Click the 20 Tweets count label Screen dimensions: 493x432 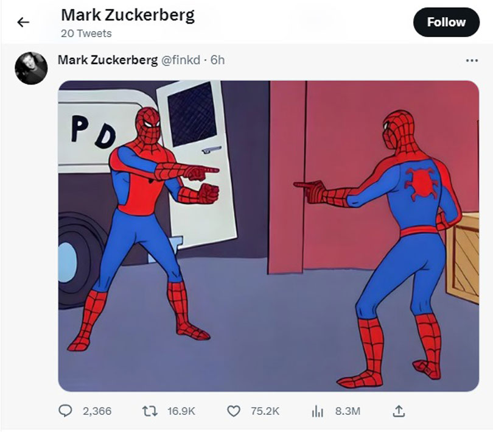point(86,34)
